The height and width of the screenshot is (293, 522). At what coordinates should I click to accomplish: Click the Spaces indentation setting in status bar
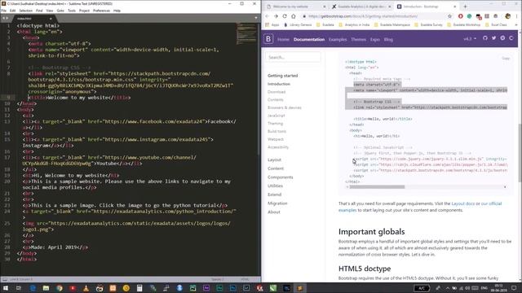point(218,279)
